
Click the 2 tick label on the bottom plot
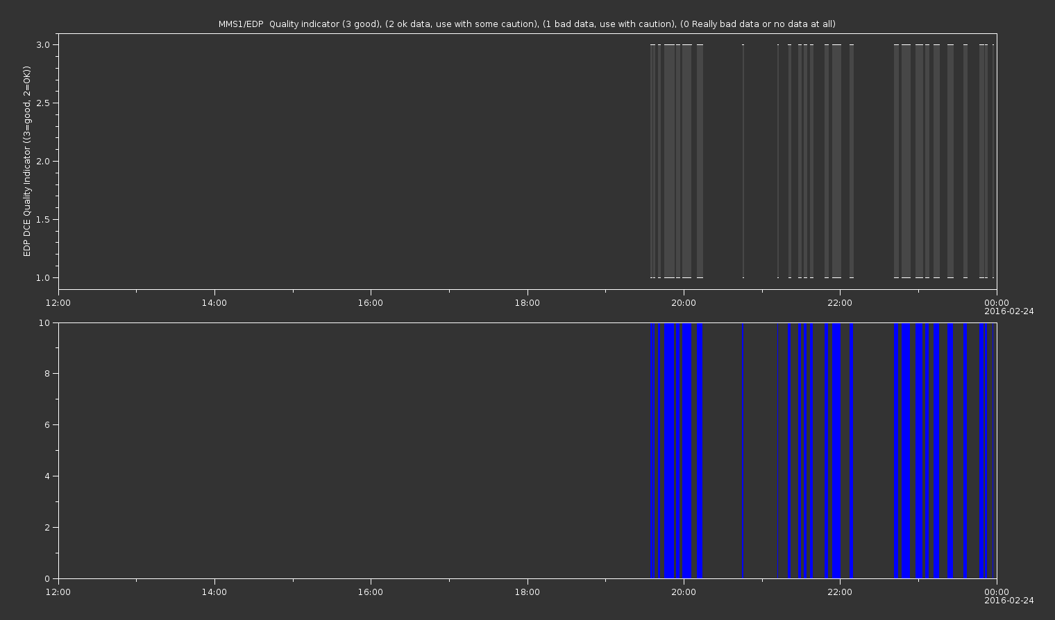[x=47, y=528]
